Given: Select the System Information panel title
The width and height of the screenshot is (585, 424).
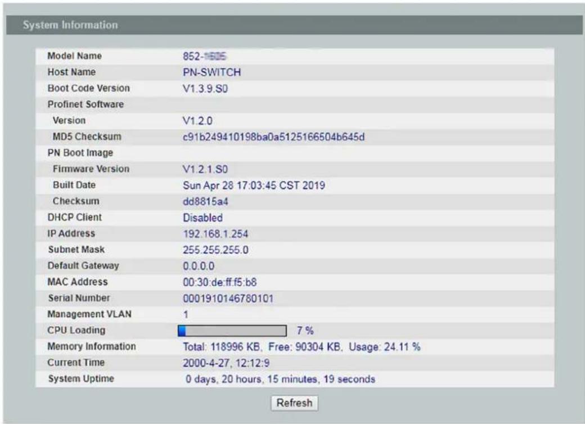Looking at the screenshot, I should [70, 25].
